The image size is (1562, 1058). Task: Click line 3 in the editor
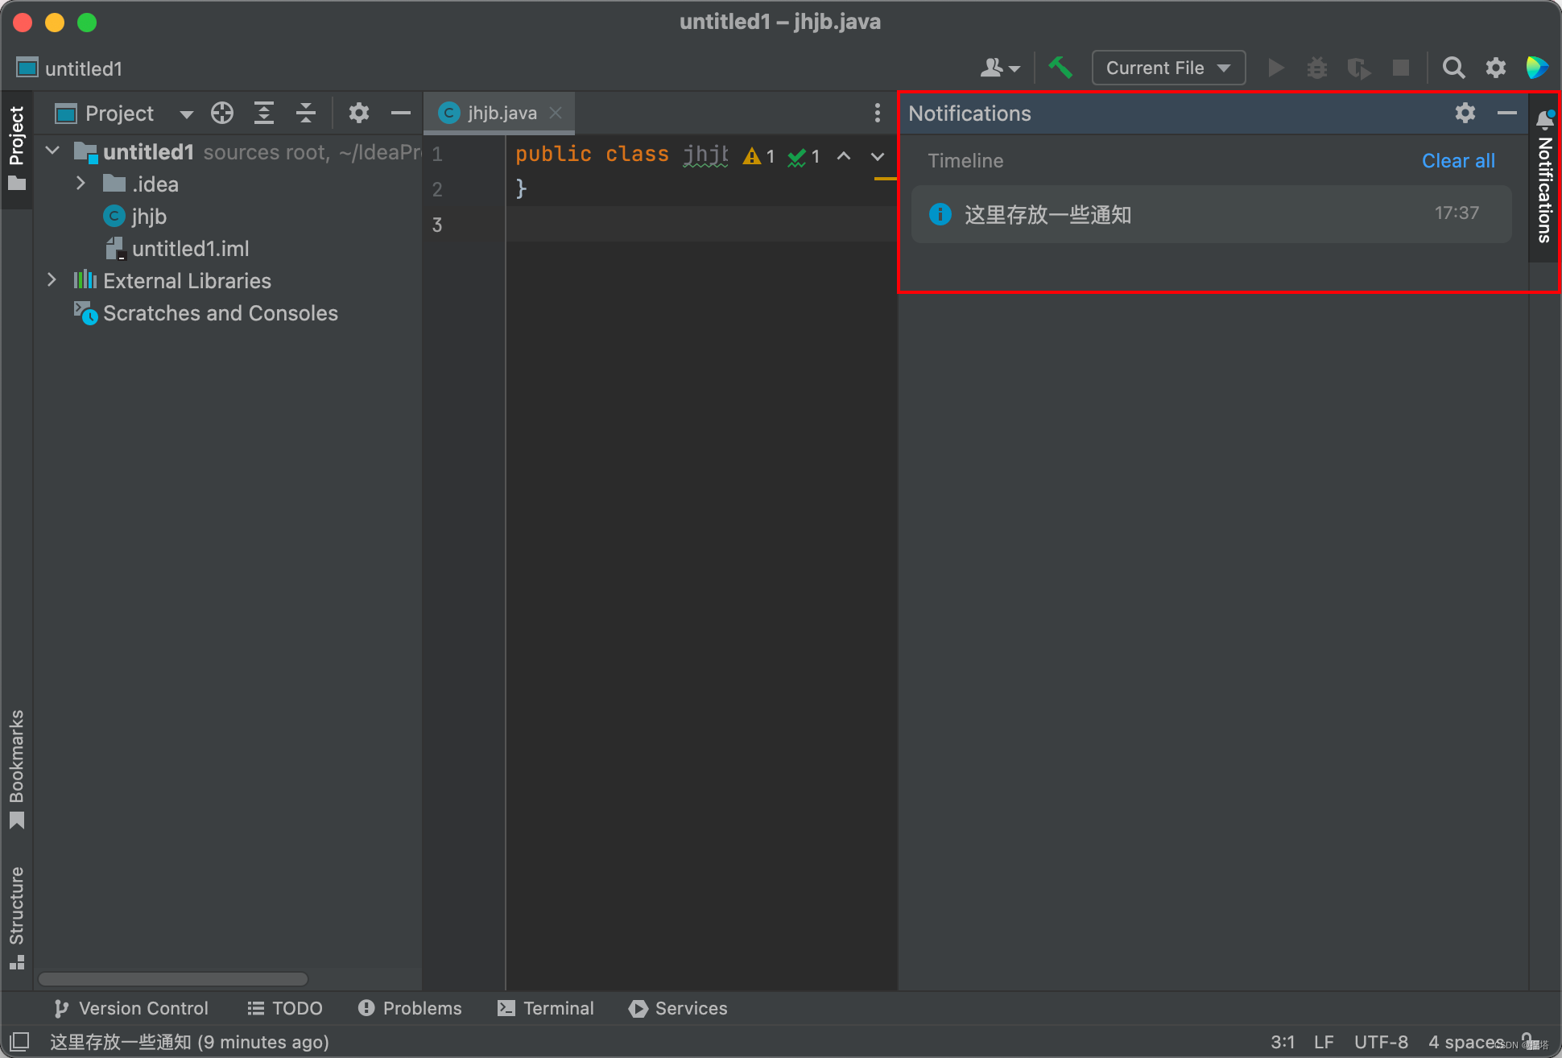pyautogui.click(x=700, y=224)
